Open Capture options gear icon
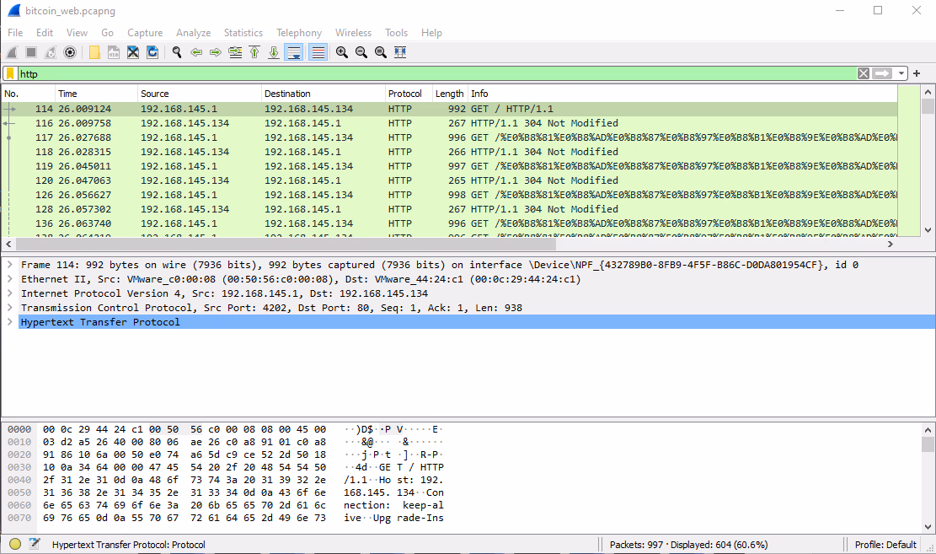 (70, 52)
